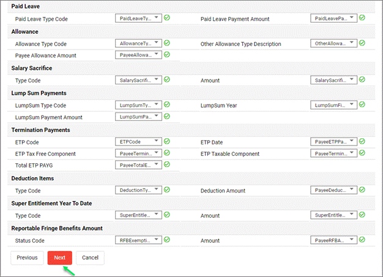The height and width of the screenshot is (277, 383).
Task: Click green checkmark next to RFB Status Code
Action: tap(167, 239)
